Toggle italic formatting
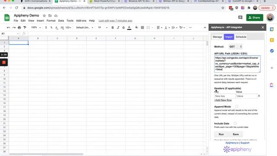Image resolution: width=277 pixels, height=156 pixels. click(118, 28)
